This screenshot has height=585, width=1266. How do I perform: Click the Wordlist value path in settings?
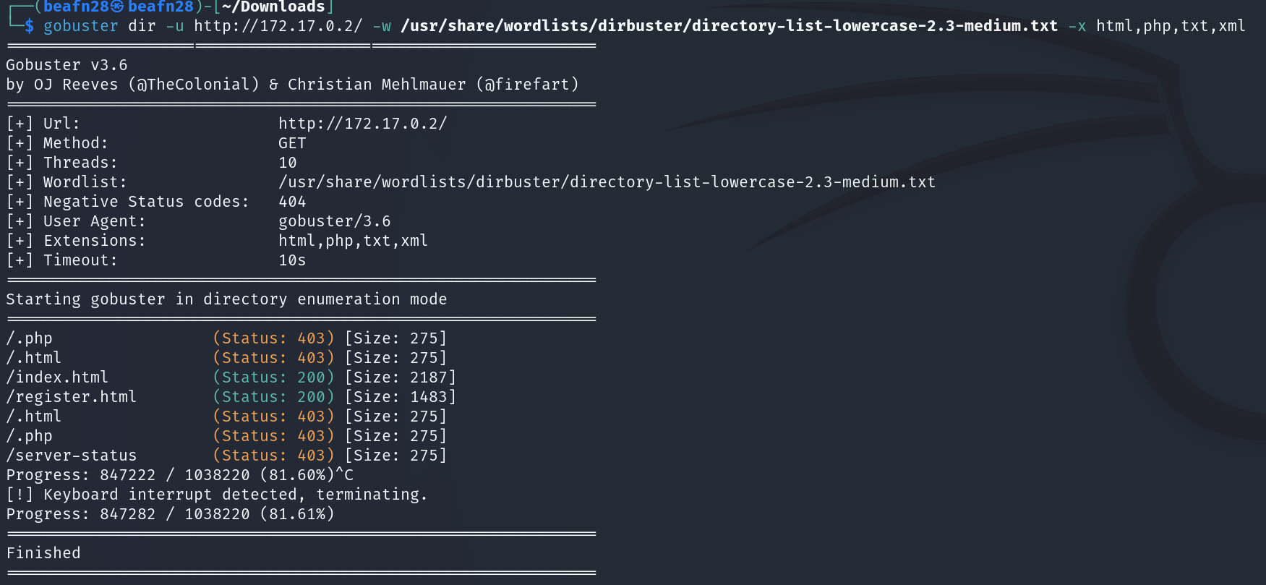pyautogui.click(x=607, y=182)
